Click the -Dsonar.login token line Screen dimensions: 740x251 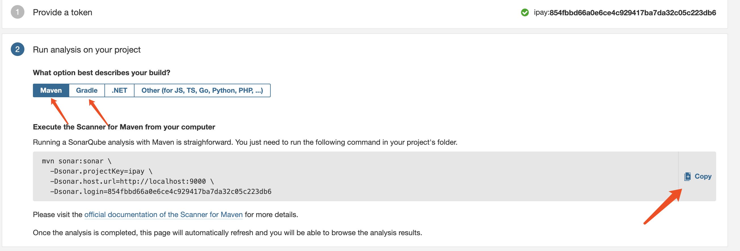coord(160,191)
